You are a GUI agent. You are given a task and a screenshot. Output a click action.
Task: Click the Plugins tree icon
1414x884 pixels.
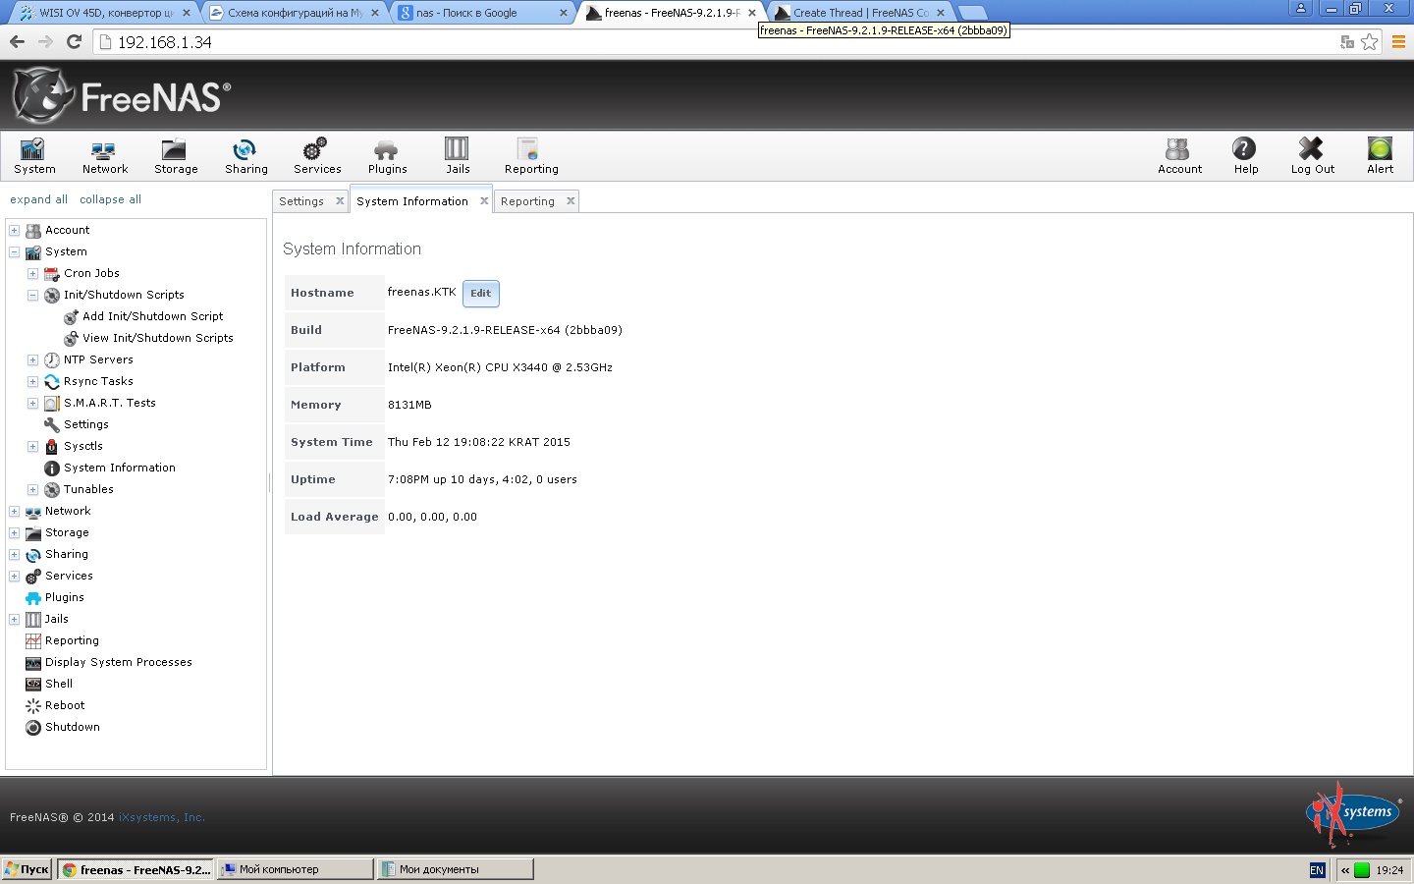[x=33, y=597]
